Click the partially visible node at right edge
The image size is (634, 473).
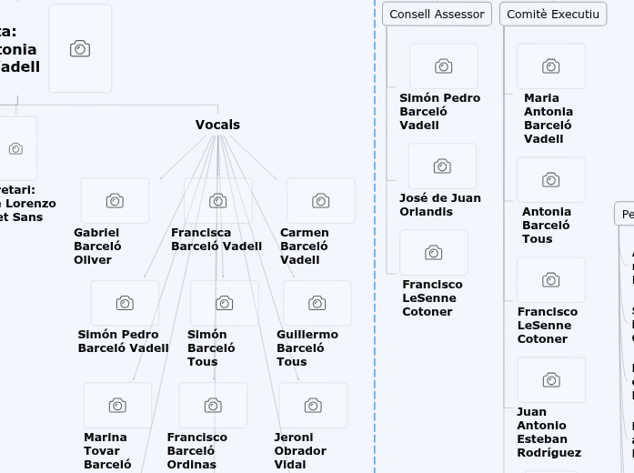(x=625, y=214)
